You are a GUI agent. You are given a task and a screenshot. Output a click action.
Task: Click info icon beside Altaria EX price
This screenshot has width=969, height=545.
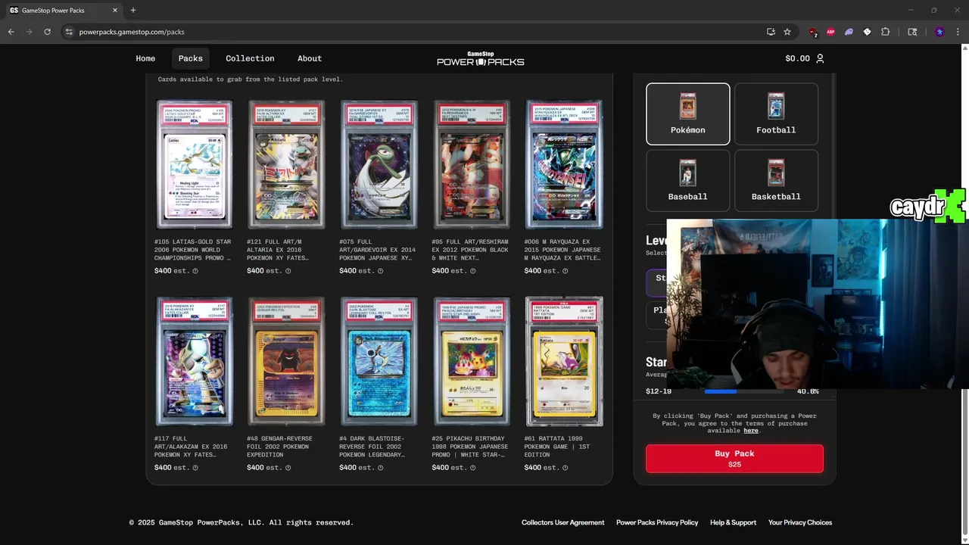pos(288,271)
